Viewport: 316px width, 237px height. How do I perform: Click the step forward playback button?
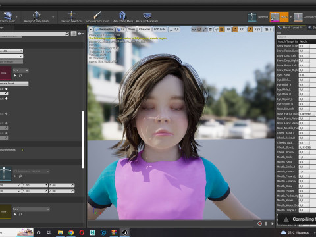click(x=272, y=224)
